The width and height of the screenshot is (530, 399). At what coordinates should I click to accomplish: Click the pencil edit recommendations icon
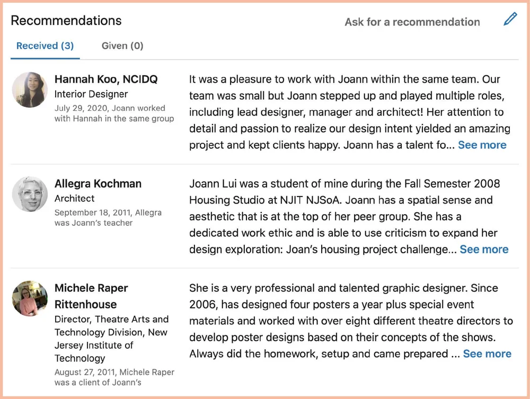click(x=510, y=19)
